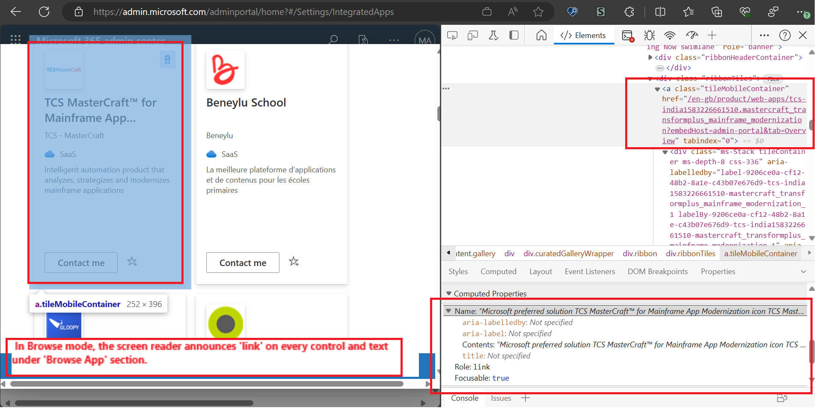819x408 pixels.
Task: Add page to favorites with star icon
Action: point(538,12)
